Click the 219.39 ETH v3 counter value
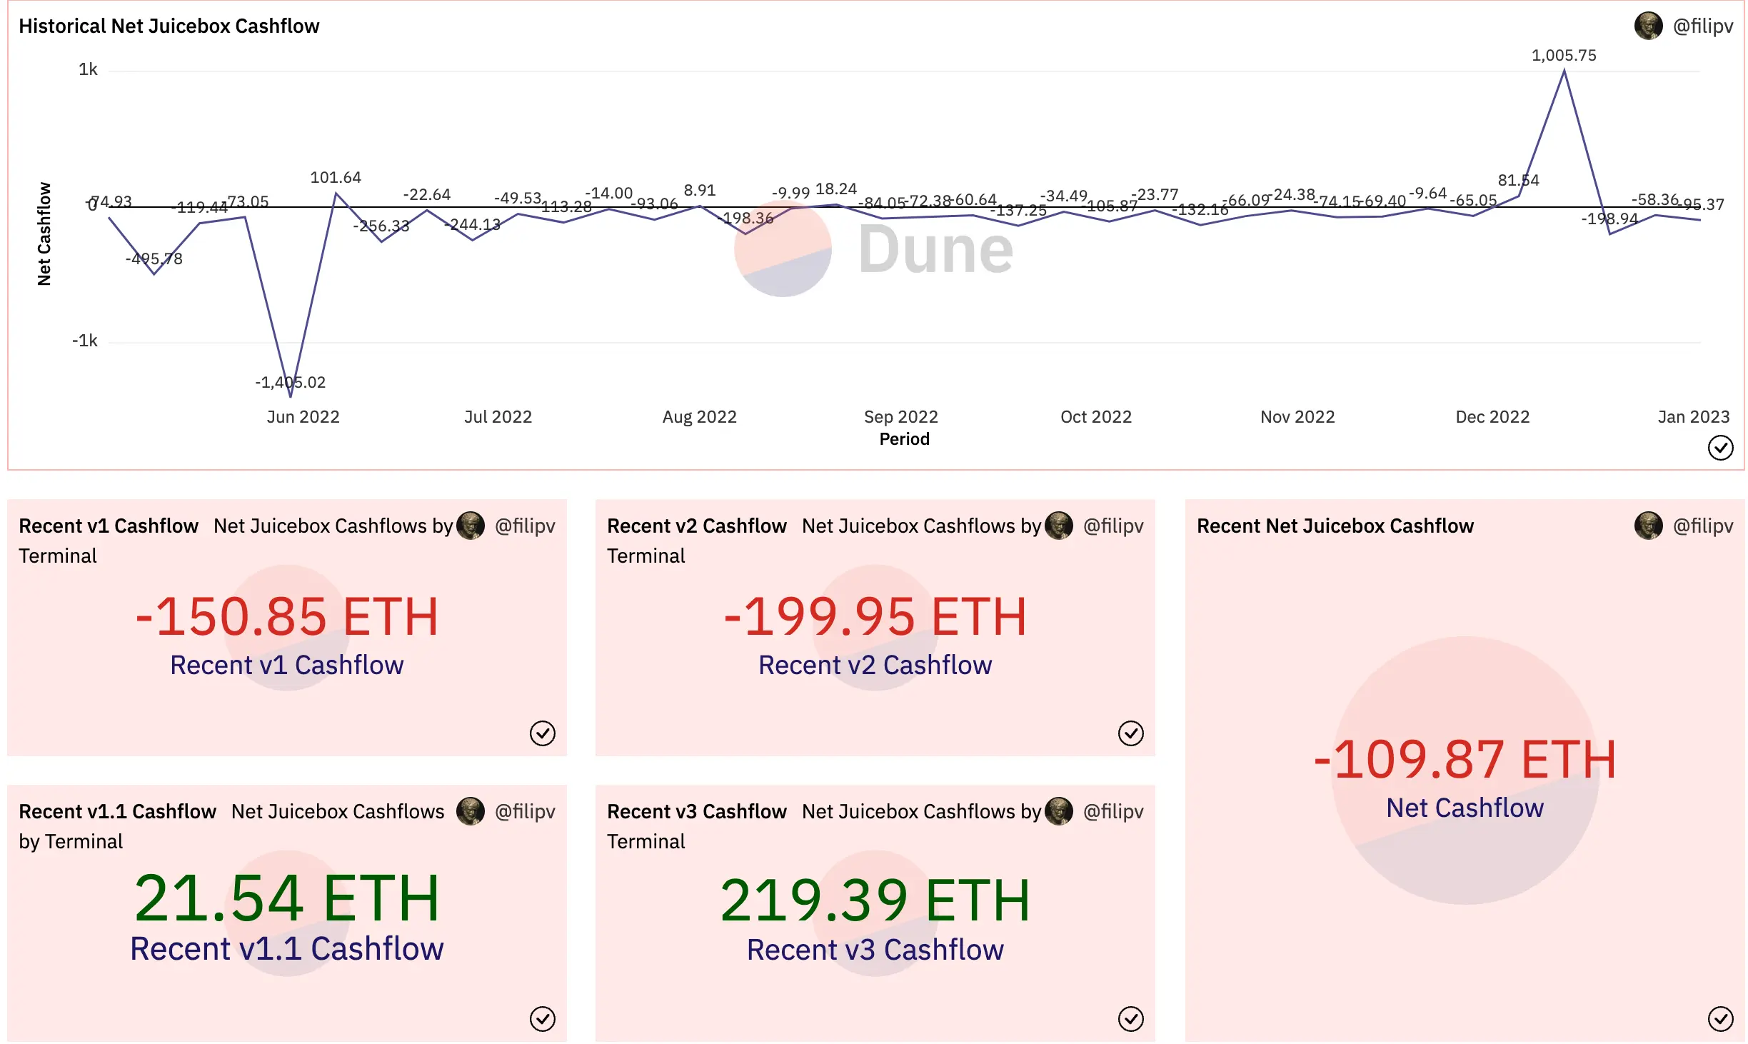The height and width of the screenshot is (1044, 1748). (x=875, y=900)
